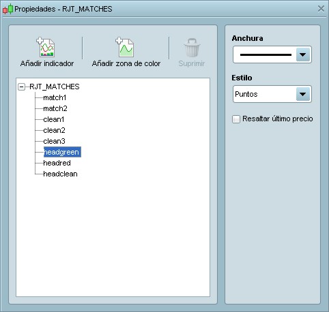This screenshot has width=329, height=312.
Task: Select headclean tree item
Action: [x=60, y=174]
